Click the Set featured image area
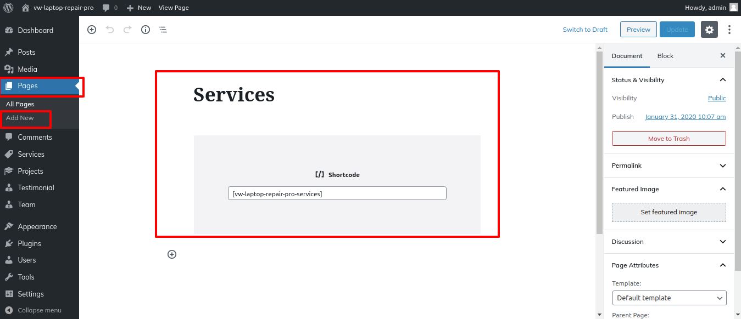The image size is (741, 319). [668, 212]
